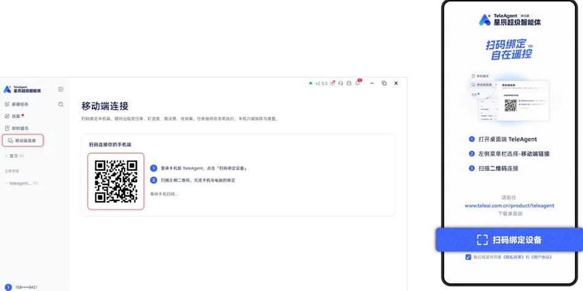Click the 移动端连接 page heading
583x291 pixels.
pyautogui.click(x=105, y=106)
